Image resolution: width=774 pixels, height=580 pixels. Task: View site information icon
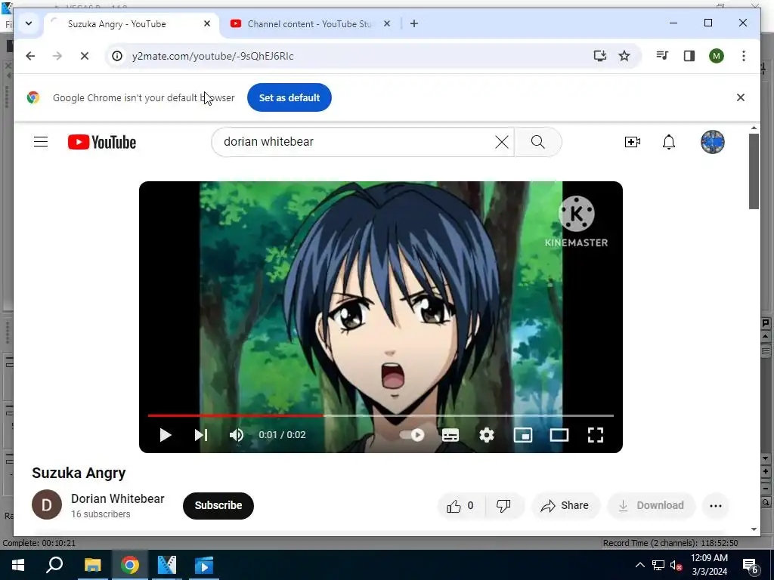click(x=117, y=56)
